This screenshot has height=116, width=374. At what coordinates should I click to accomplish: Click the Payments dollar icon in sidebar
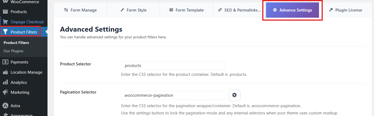[5, 62]
